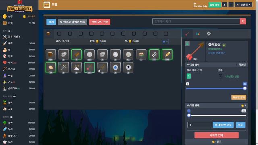Select the bird nest item in bank

coord(141,54)
